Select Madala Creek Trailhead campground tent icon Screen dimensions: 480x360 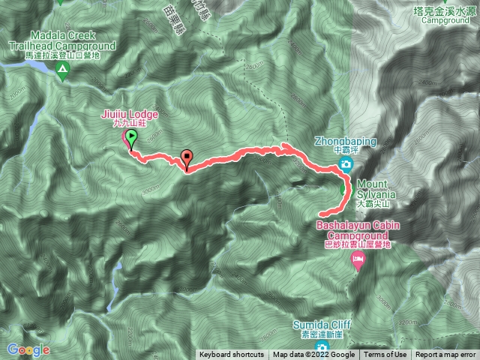[63, 71]
